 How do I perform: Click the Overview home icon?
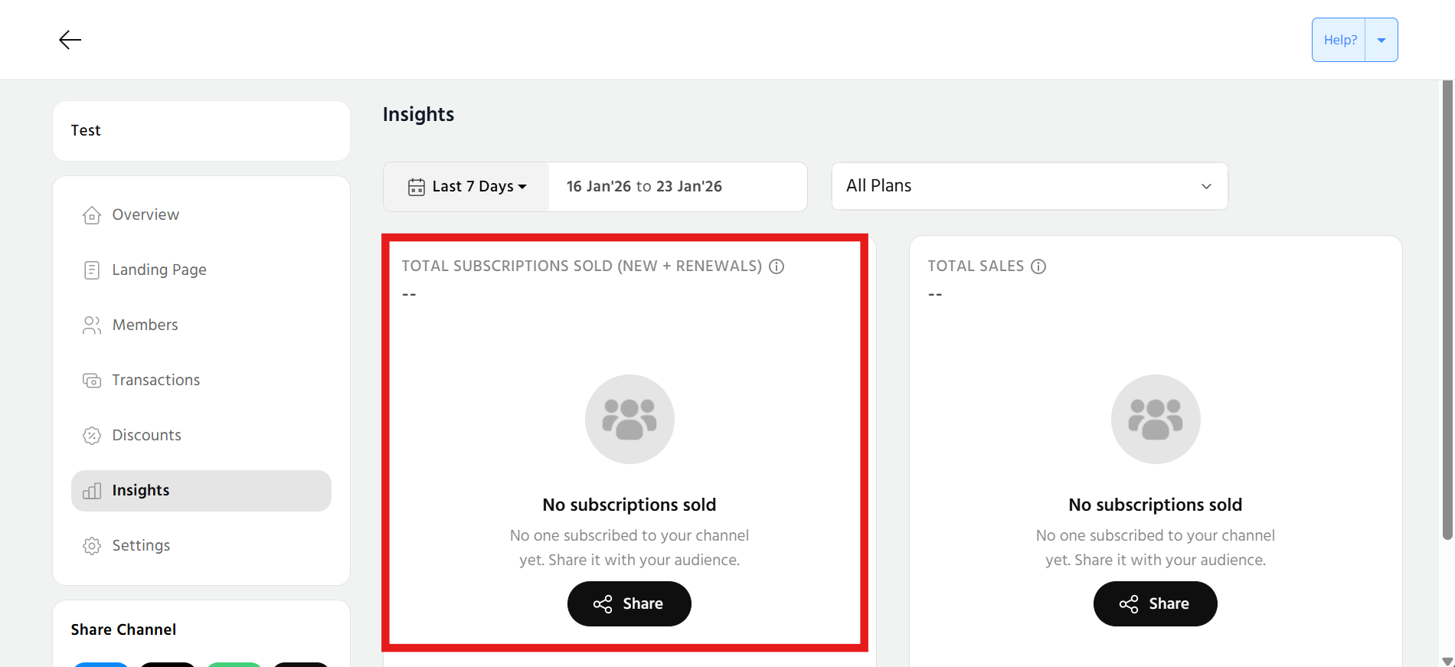tap(92, 215)
